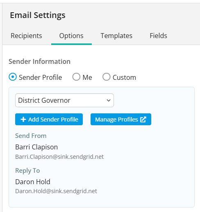Select the Custom sender radio button
Viewport: 200px width, 212px height.
[x=107, y=77]
